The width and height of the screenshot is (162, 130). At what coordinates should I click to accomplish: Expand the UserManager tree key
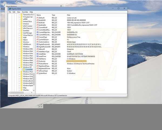pyautogui.click(x=19, y=33)
